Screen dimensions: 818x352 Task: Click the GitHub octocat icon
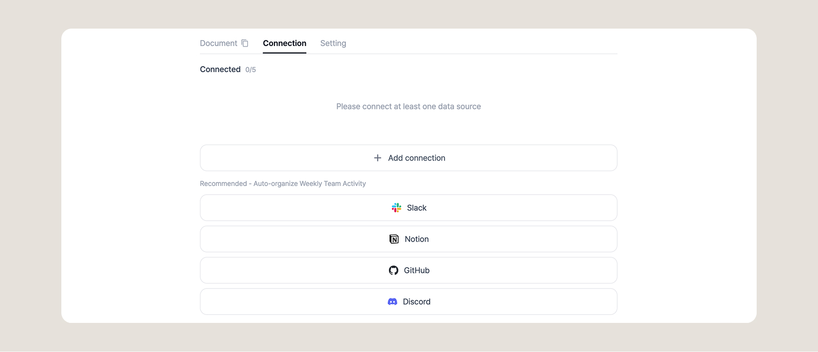point(394,270)
